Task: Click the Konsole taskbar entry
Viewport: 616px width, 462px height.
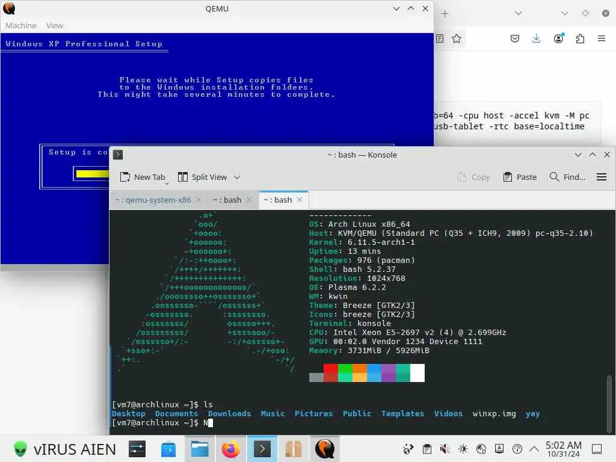Action: tap(262, 449)
